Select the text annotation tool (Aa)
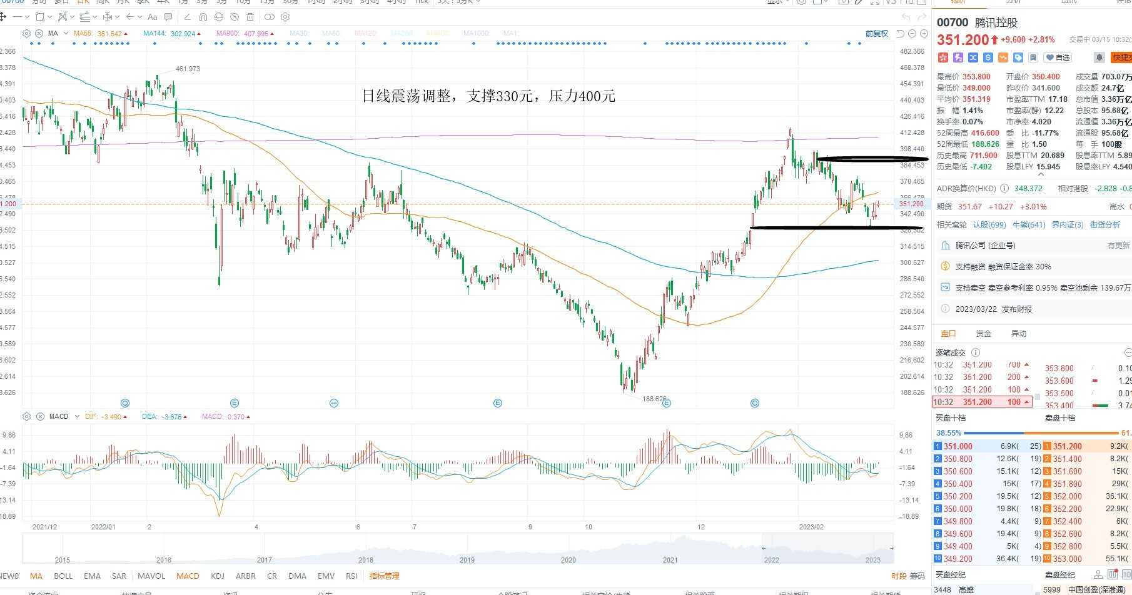 (152, 17)
